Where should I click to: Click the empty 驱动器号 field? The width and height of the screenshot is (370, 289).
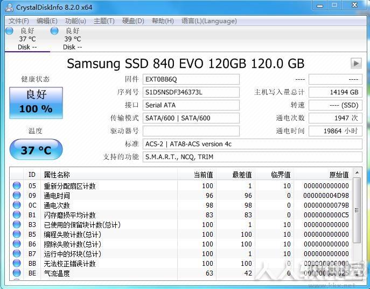[x=191, y=131]
